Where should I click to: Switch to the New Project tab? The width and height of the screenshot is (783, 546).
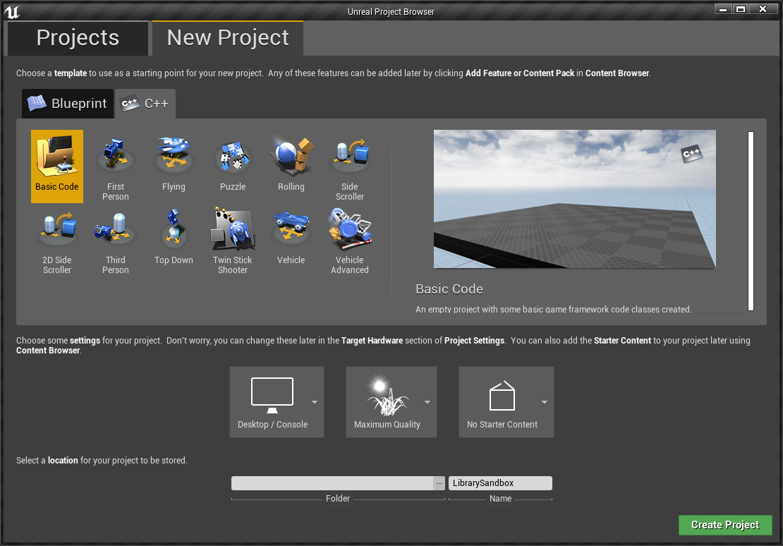tap(228, 38)
